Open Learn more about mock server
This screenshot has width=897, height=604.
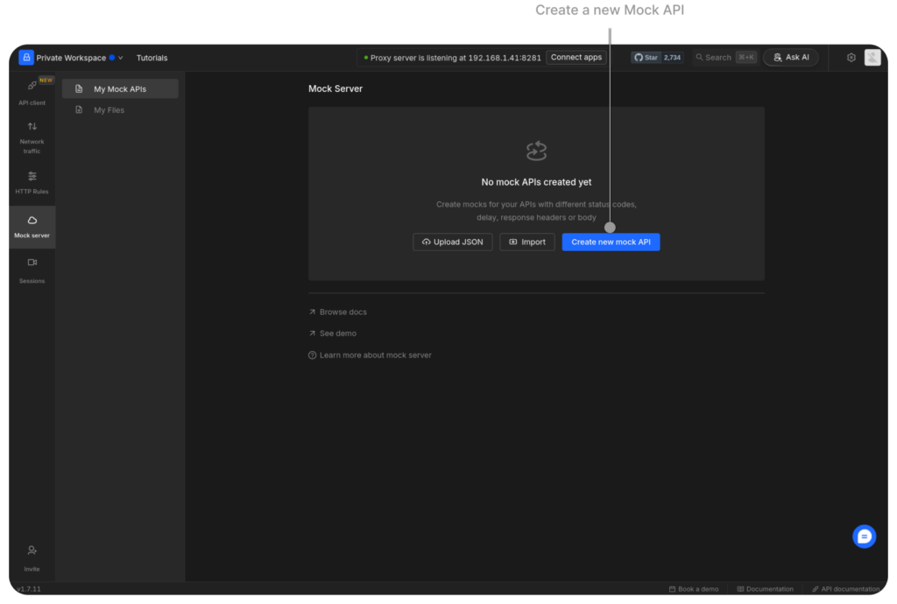(370, 355)
